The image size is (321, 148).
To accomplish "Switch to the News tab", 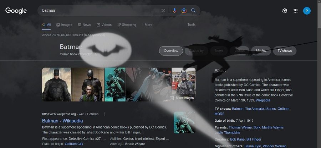I will click(x=84, y=25).
